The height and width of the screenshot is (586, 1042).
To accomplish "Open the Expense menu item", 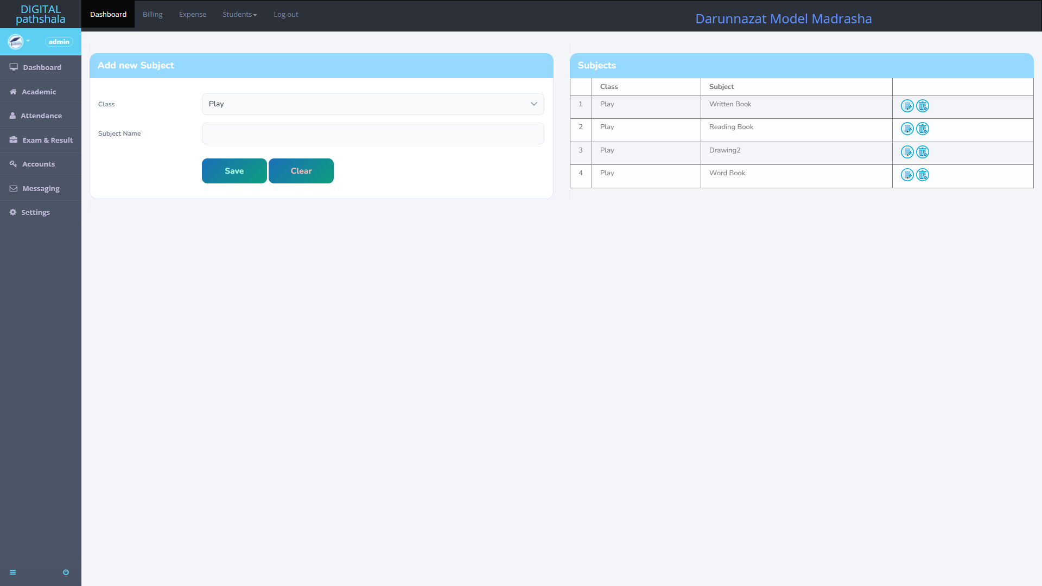I will pyautogui.click(x=193, y=15).
